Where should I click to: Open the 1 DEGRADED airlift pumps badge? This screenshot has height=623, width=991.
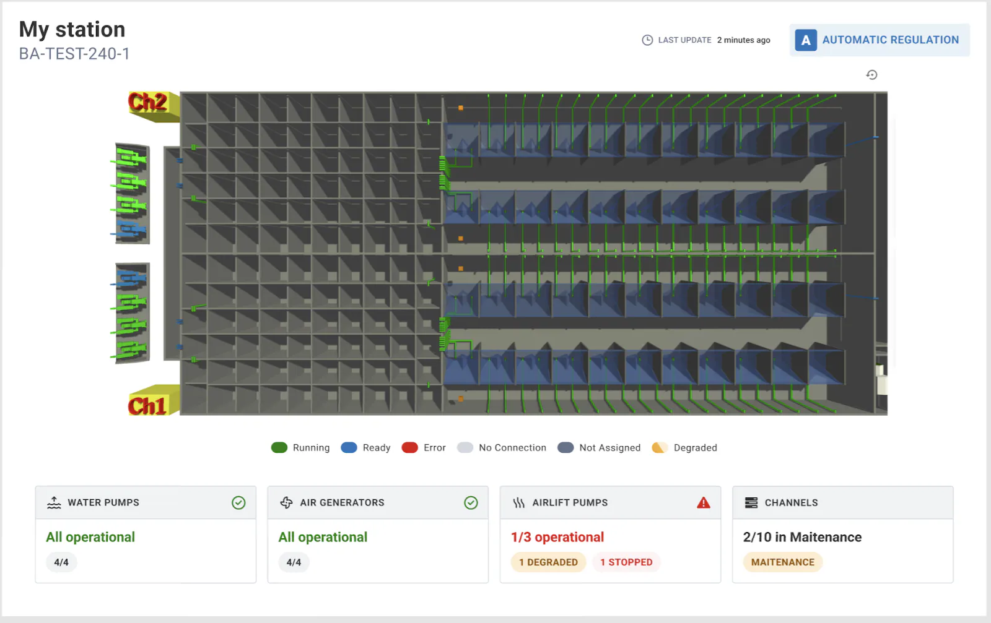point(548,562)
